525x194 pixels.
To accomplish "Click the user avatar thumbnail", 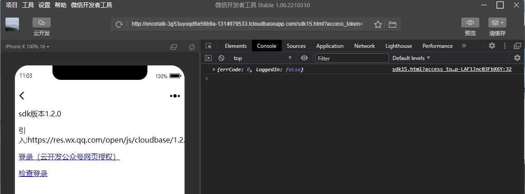I will [x=12, y=24].
